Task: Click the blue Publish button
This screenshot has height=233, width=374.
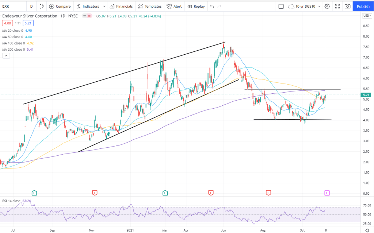Action: click(363, 6)
